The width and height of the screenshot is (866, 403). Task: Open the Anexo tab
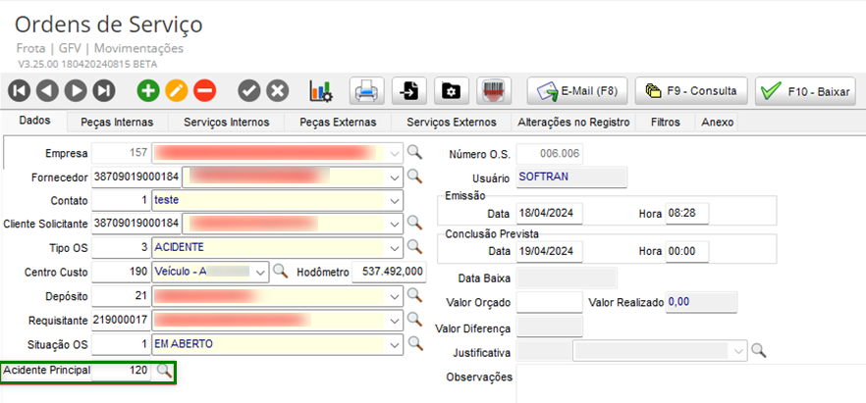718,122
